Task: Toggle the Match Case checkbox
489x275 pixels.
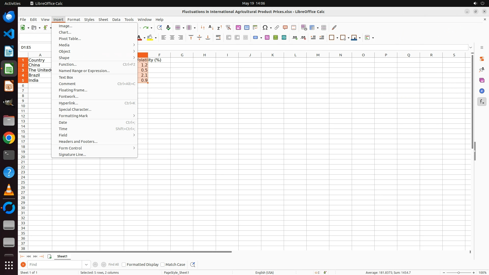Action: [162, 265]
